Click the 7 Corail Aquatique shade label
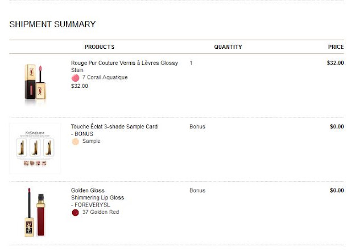The height and width of the screenshot is (252, 364). point(105,77)
